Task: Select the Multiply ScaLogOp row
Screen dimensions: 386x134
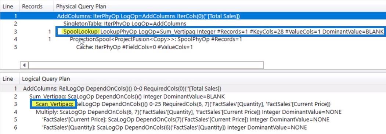Action: point(188,112)
